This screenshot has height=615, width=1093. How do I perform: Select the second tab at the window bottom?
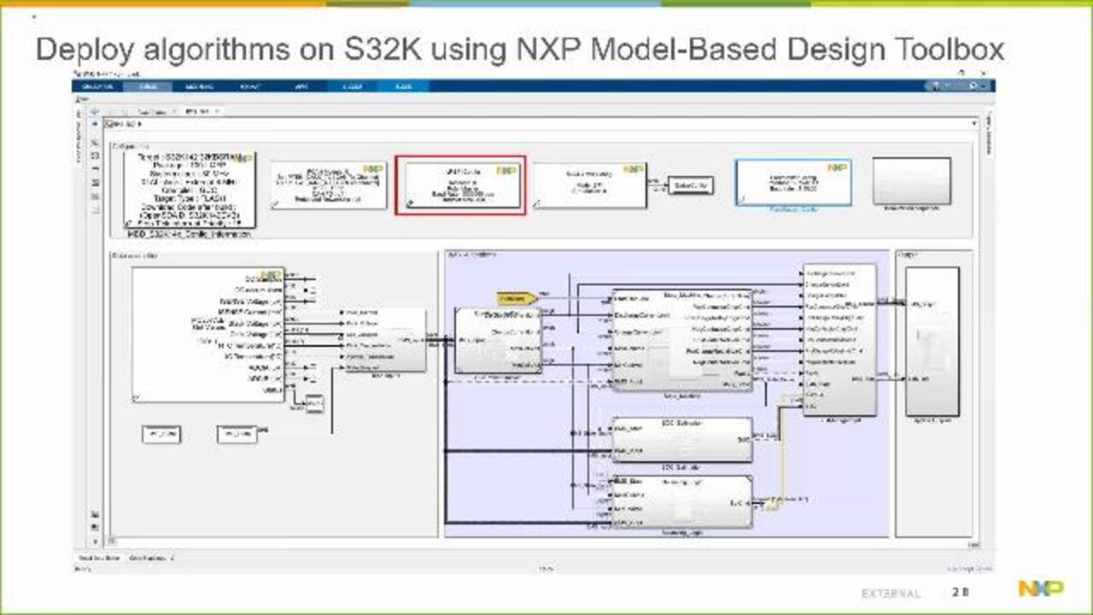(151, 557)
